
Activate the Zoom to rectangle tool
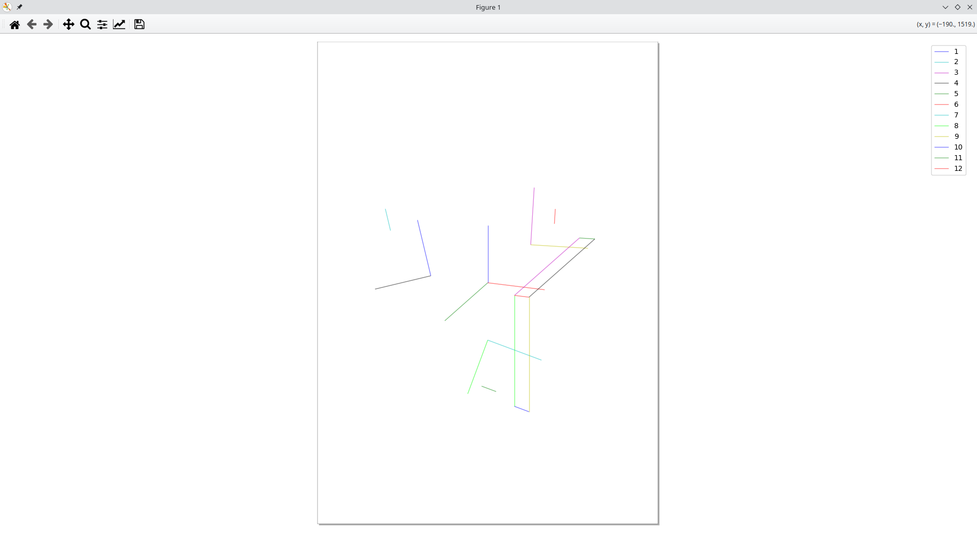point(85,24)
